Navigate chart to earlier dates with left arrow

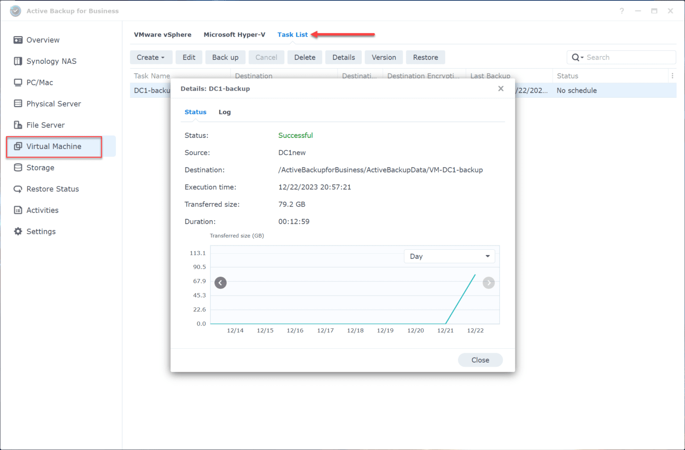(220, 282)
